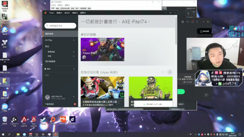
Task: Expand the 通知 notifications arrow
Action: (74, 69)
